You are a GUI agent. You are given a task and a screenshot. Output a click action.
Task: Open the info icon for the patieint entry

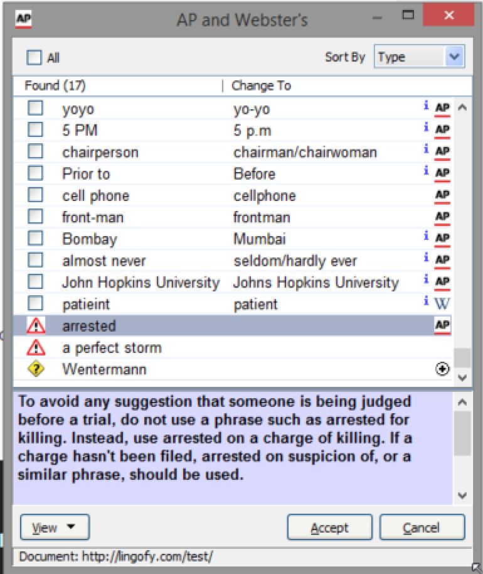tap(426, 301)
